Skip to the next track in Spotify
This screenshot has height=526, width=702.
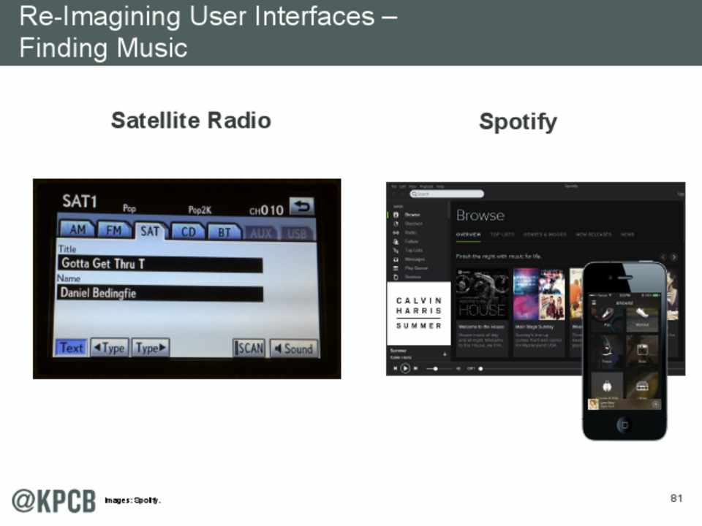[x=415, y=369]
